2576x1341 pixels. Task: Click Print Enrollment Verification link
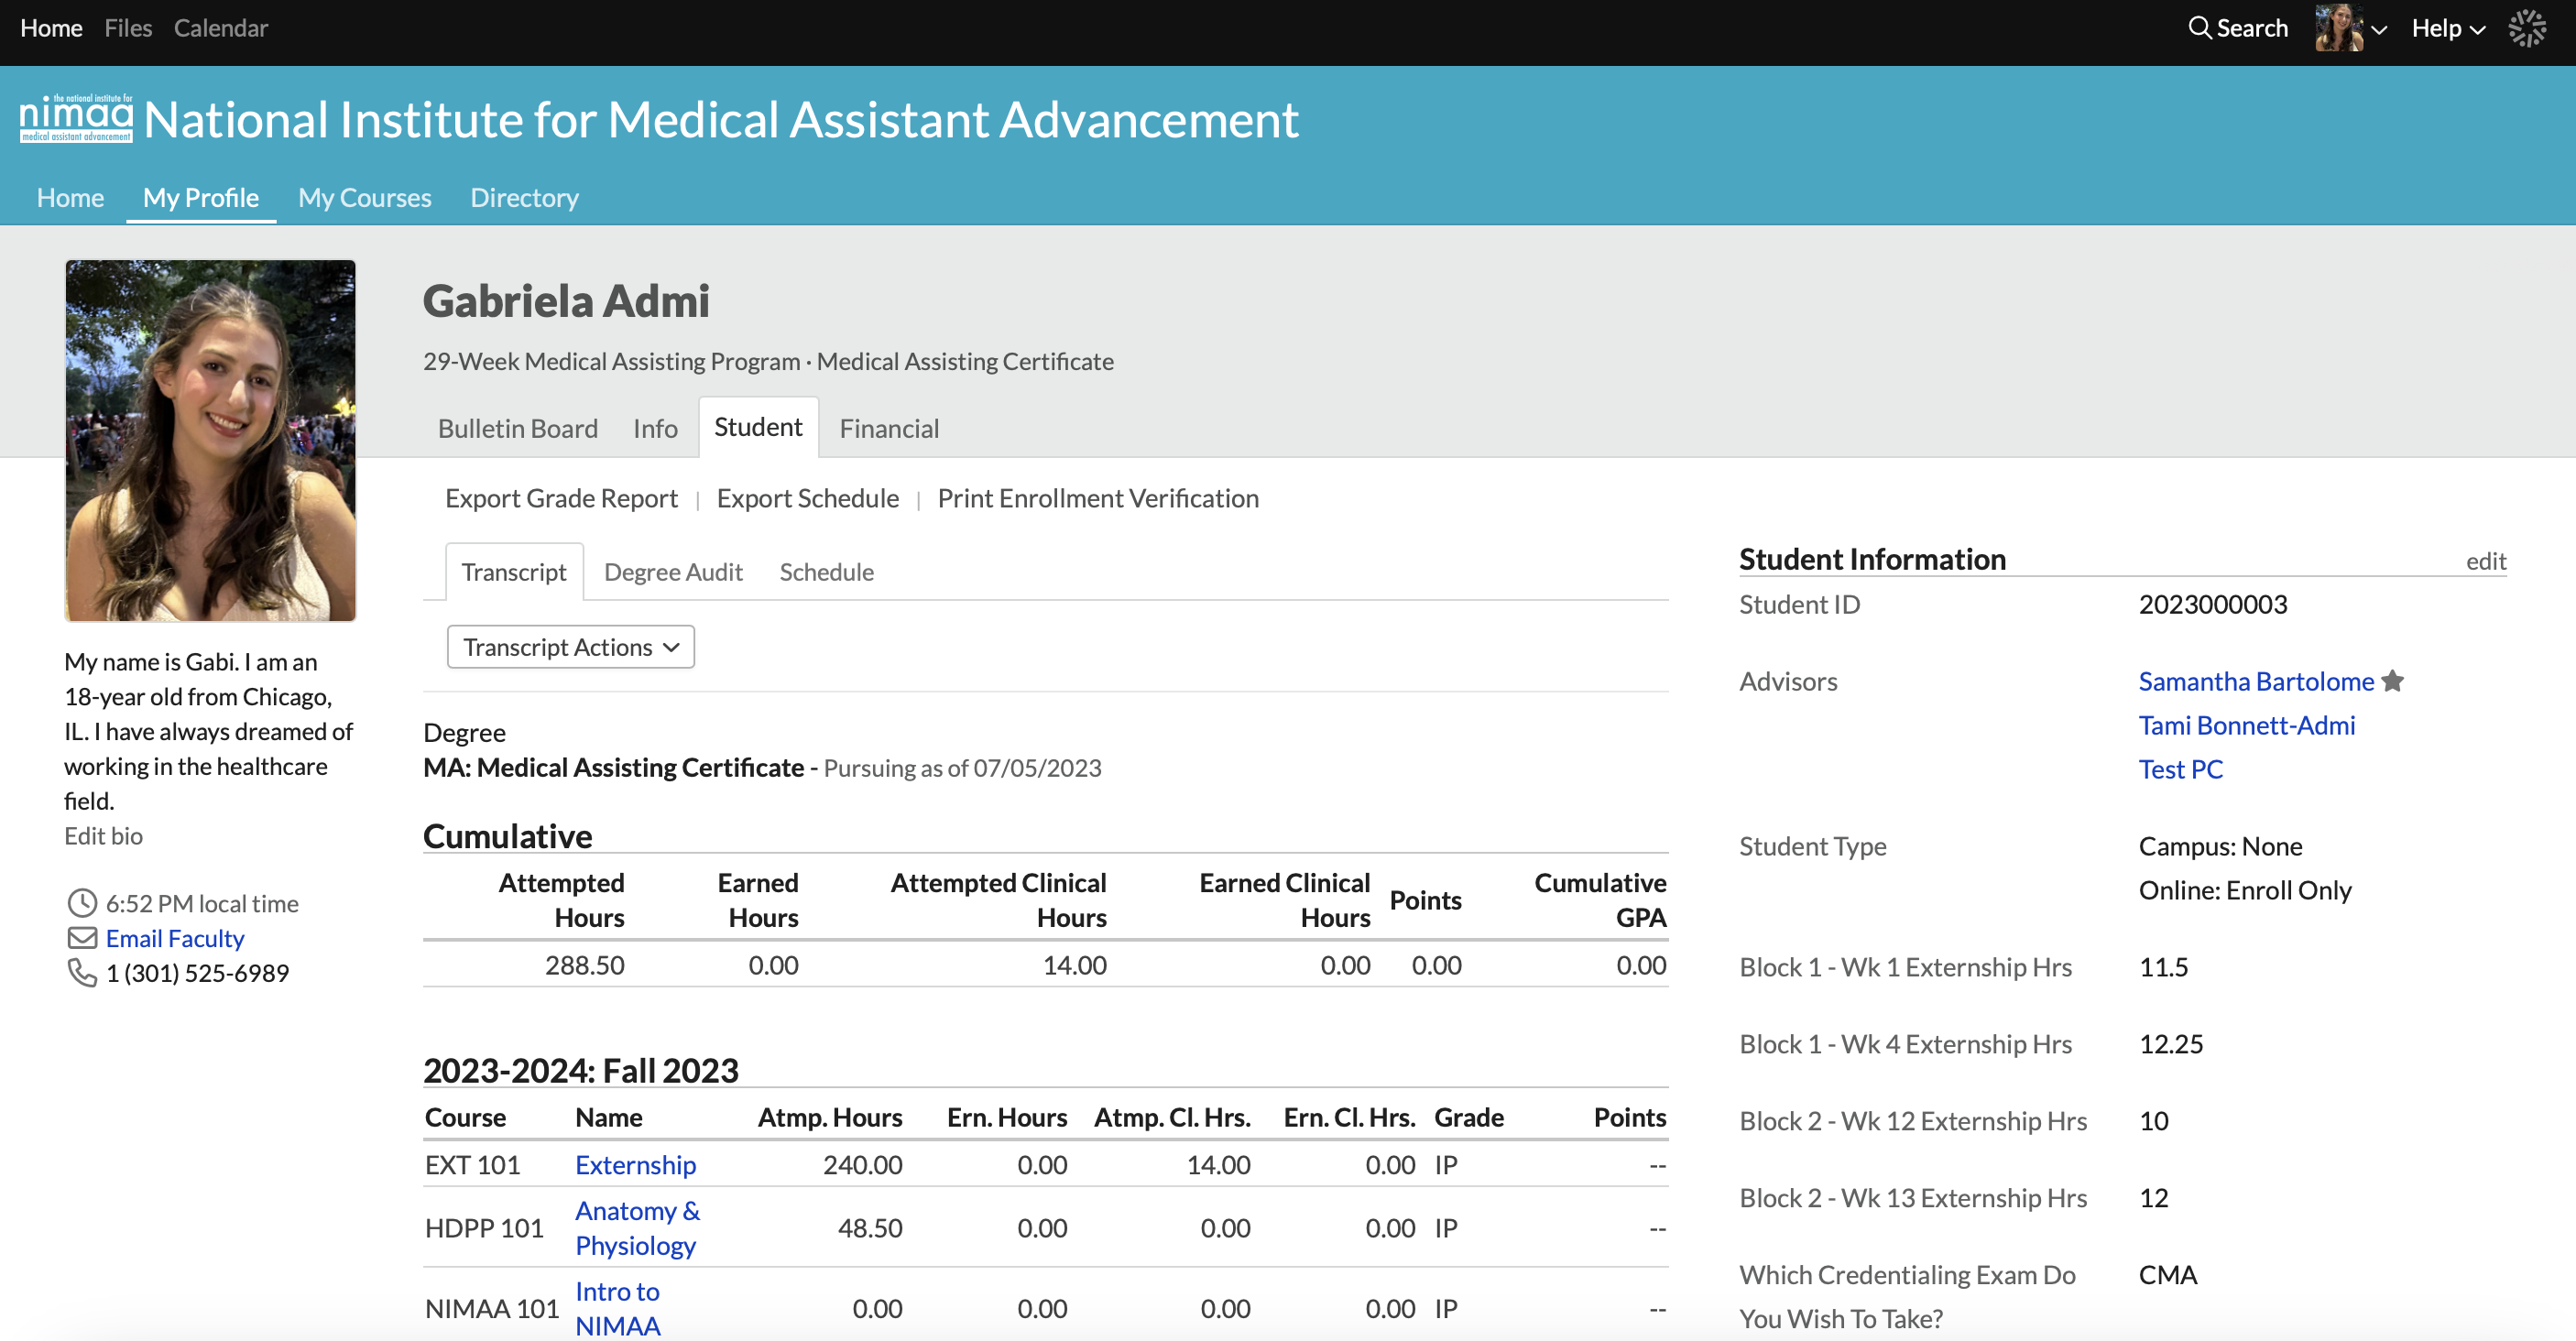1097,498
